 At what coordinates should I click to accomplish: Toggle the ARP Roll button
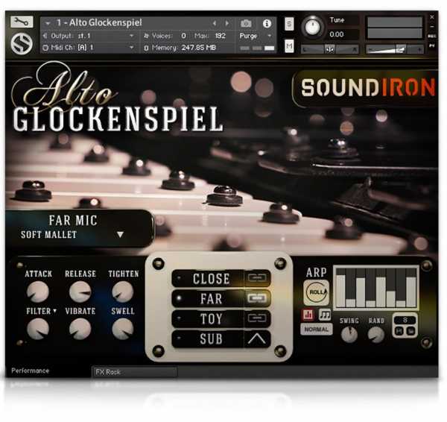tap(317, 292)
